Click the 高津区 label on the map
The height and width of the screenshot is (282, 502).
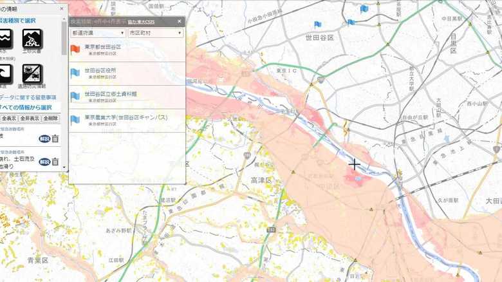point(261,180)
